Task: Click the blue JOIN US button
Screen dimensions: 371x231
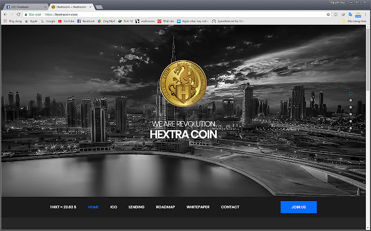Action: coord(299,207)
